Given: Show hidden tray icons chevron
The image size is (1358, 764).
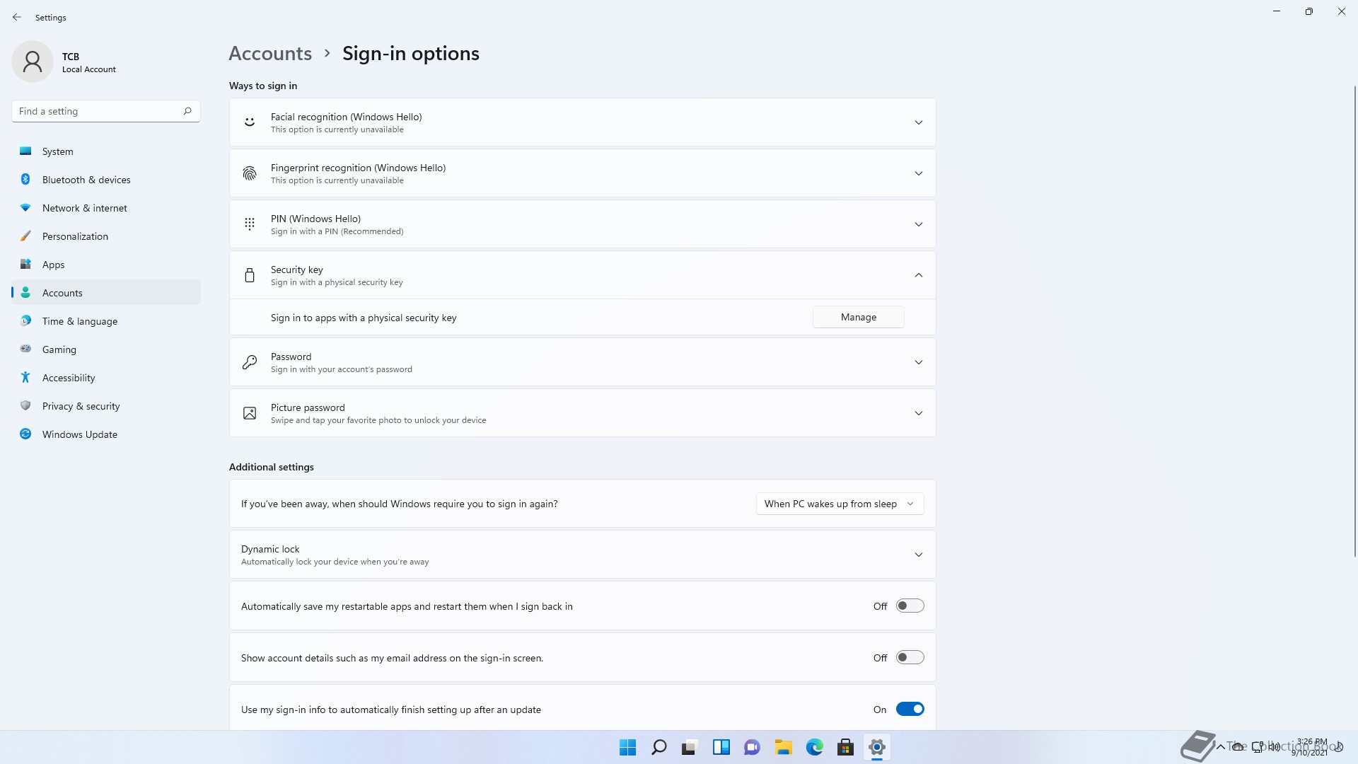Looking at the screenshot, I should 1220,747.
